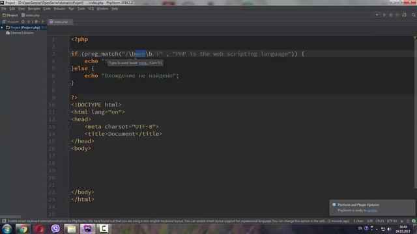Screen dimensions: 417x234
Task: Toggle tool window buttons status bar icon
Action: click(4, 221)
